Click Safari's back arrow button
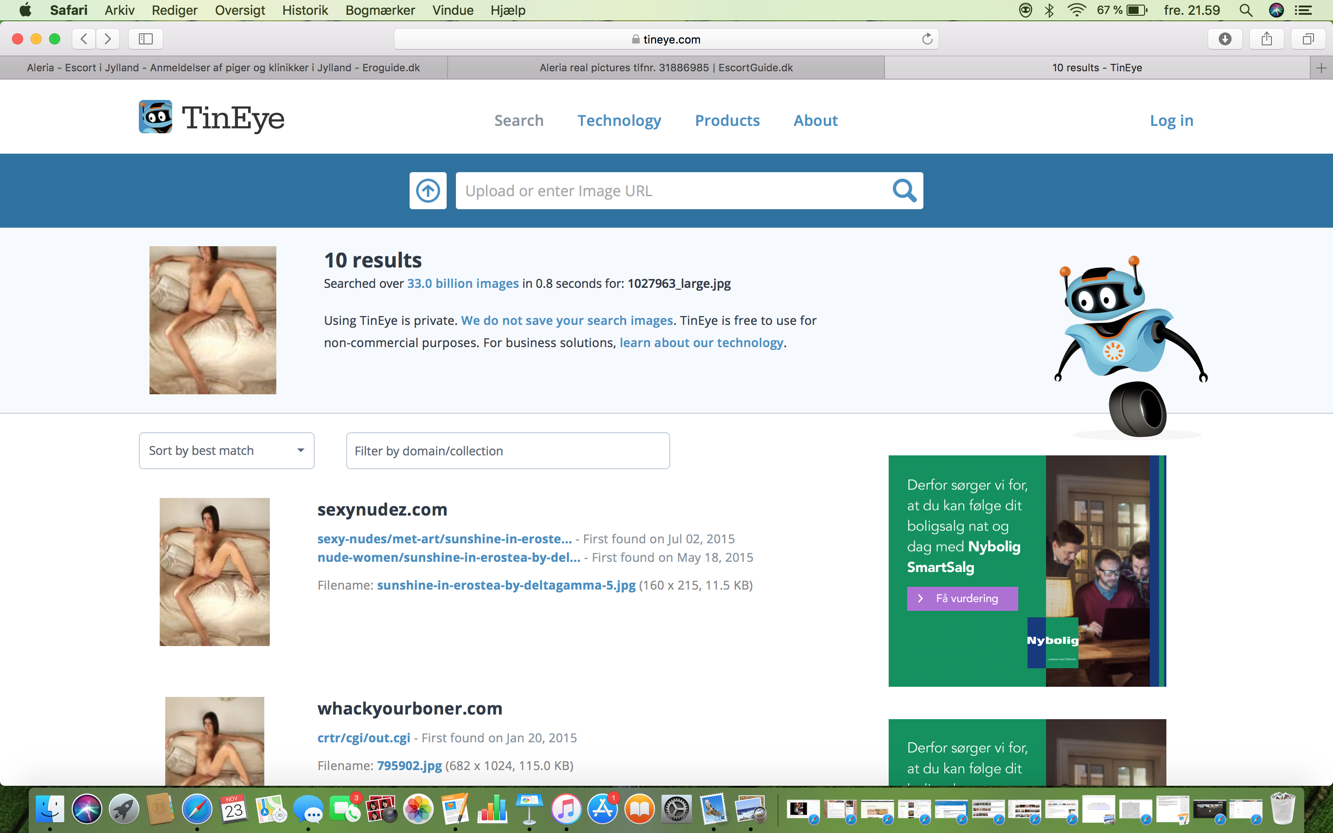The width and height of the screenshot is (1333, 833). tap(84, 38)
